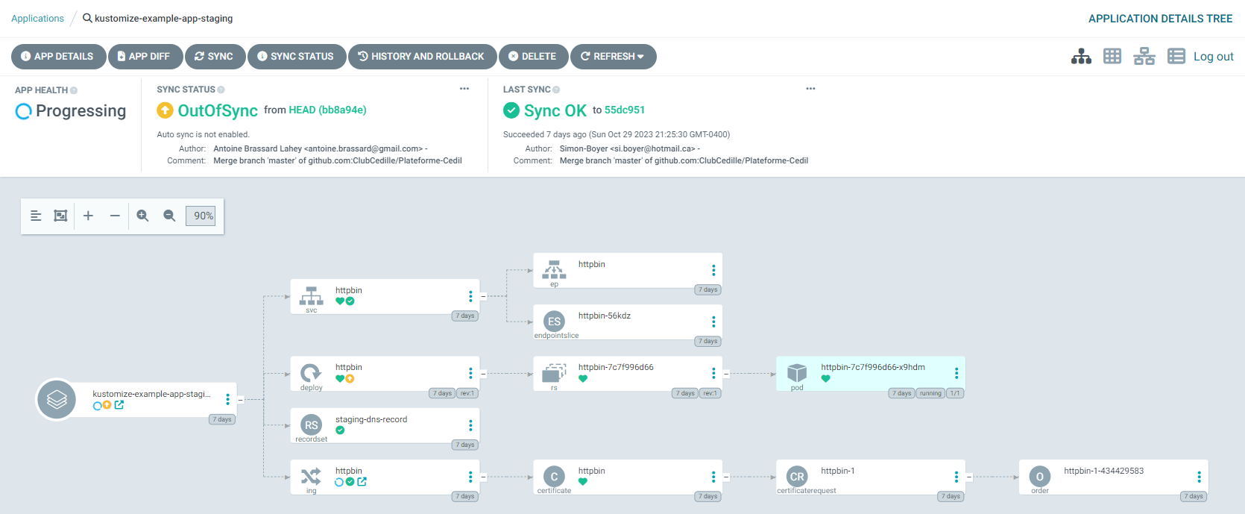
Task: Click the History and Rollback button
Action: [421, 57]
